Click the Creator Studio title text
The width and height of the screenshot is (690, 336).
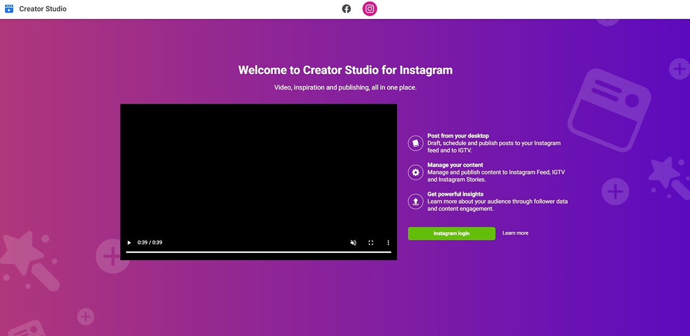point(43,9)
